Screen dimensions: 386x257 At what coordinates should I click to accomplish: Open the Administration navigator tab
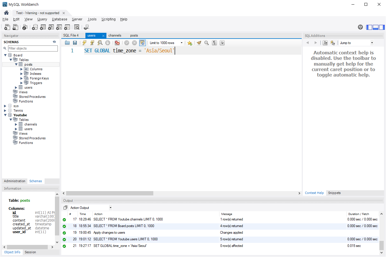tap(15, 181)
